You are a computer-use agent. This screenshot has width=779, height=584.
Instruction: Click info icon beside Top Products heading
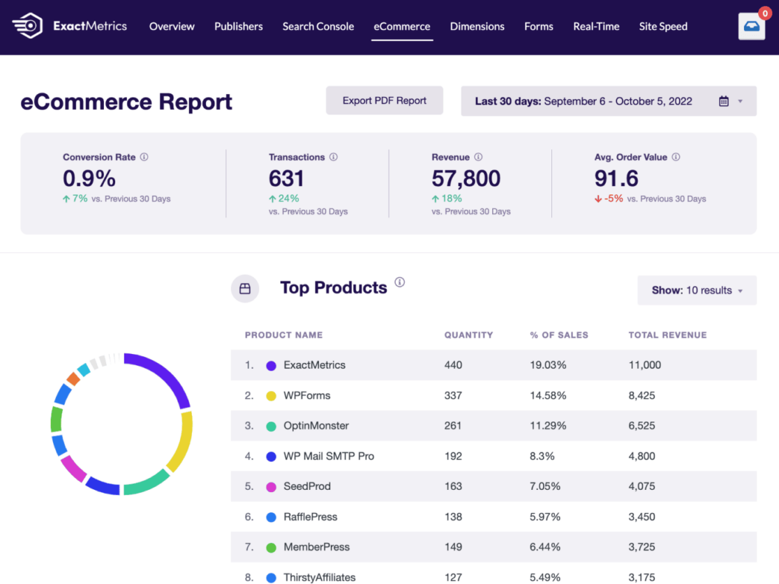[399, 282]
